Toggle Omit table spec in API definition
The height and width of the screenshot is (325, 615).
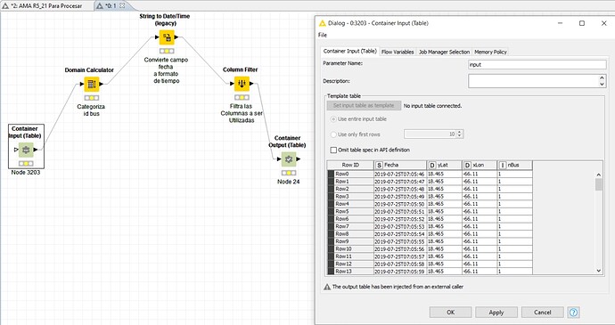(333, 150)
